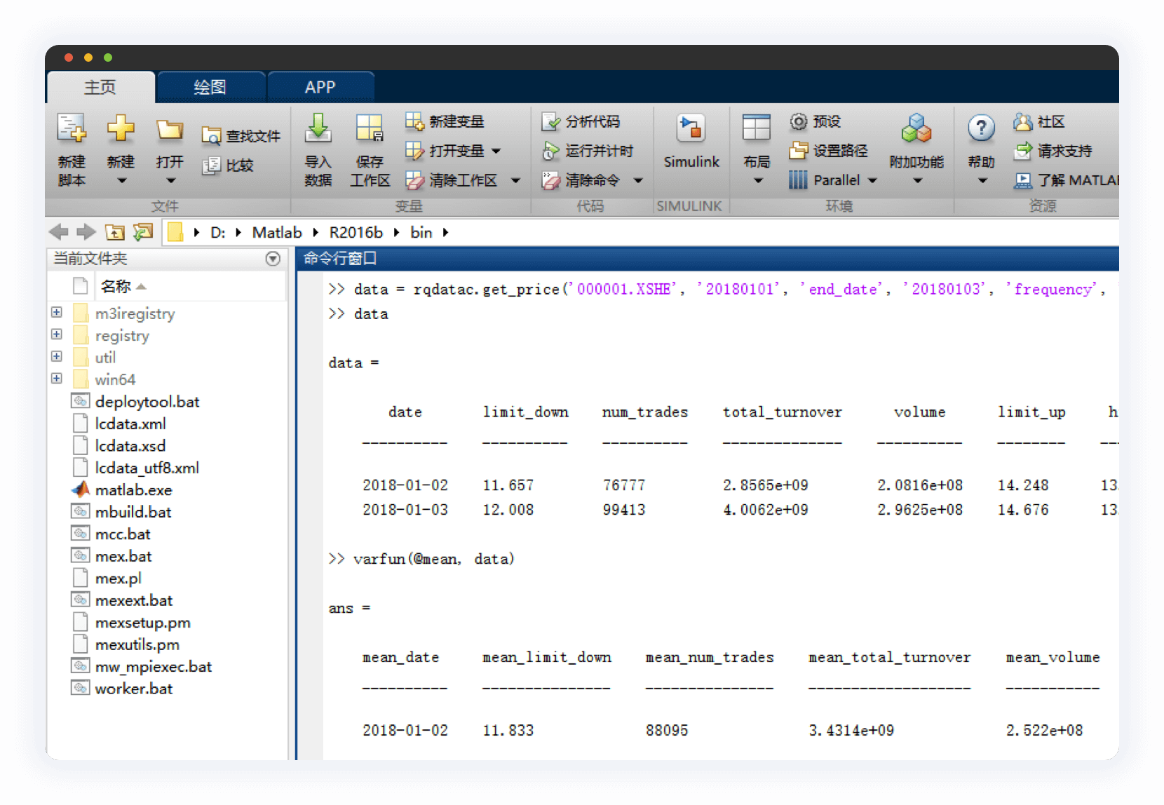Click the Request Support (请求支持) link
The image size is (1164, 805).
pyautogui.click(x=1053, y=151)
